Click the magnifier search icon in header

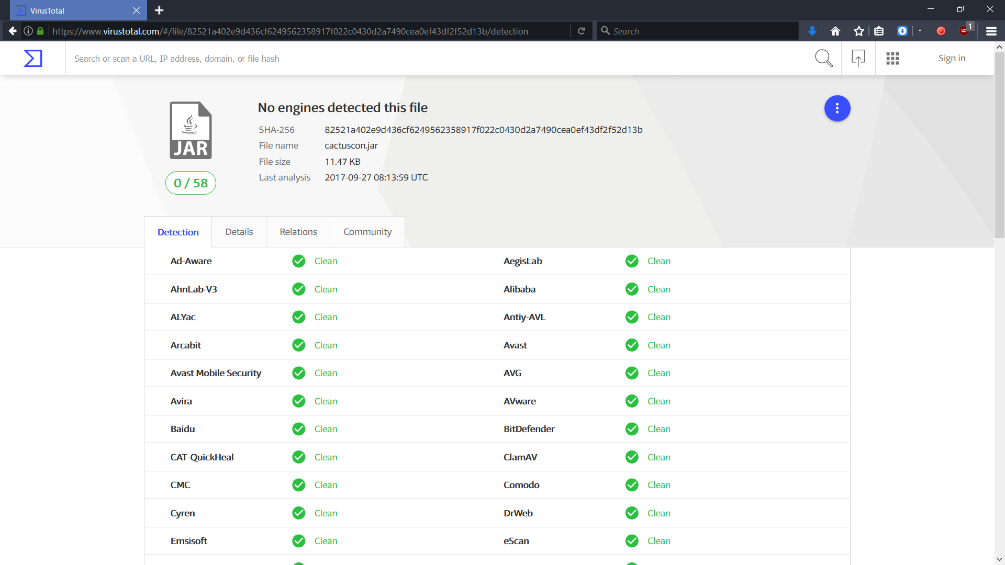(823, 59)
